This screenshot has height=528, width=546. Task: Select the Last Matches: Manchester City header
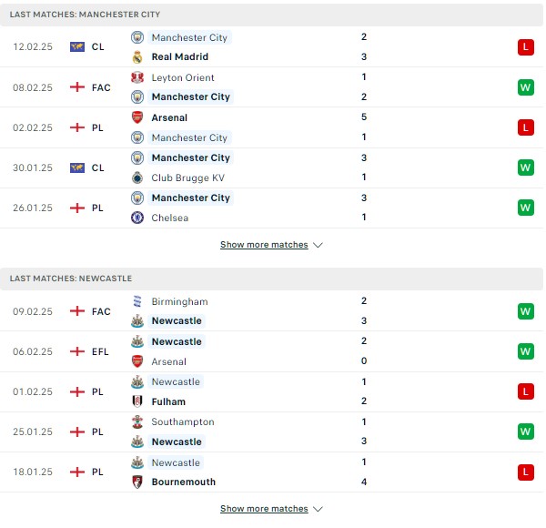click(x=271, y=15)
